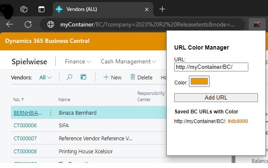Open the Vendors All filter dropdown
268x168 pixels.
pyautogui.click(x=46, y=77)
